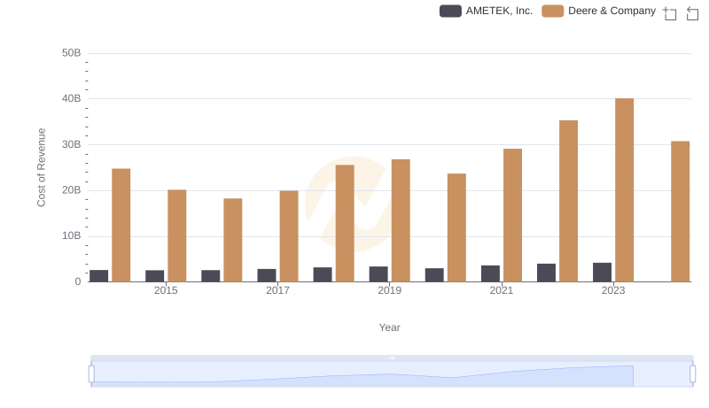Screen dimensions: 709x408
Task: Click the Deere bar for 2021
Action: pyautogui.click(x=512, y=215)
